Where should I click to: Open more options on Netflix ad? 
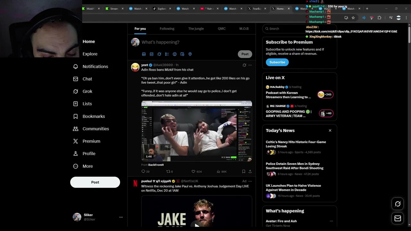[250, 181]
